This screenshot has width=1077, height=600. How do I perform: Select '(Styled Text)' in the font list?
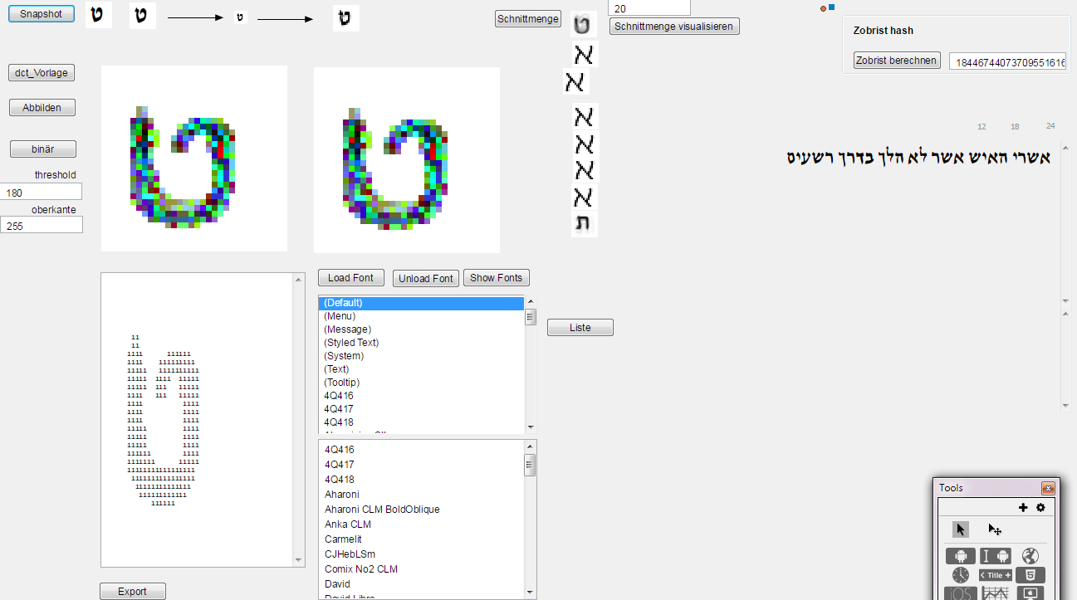(x=351, y=343)
